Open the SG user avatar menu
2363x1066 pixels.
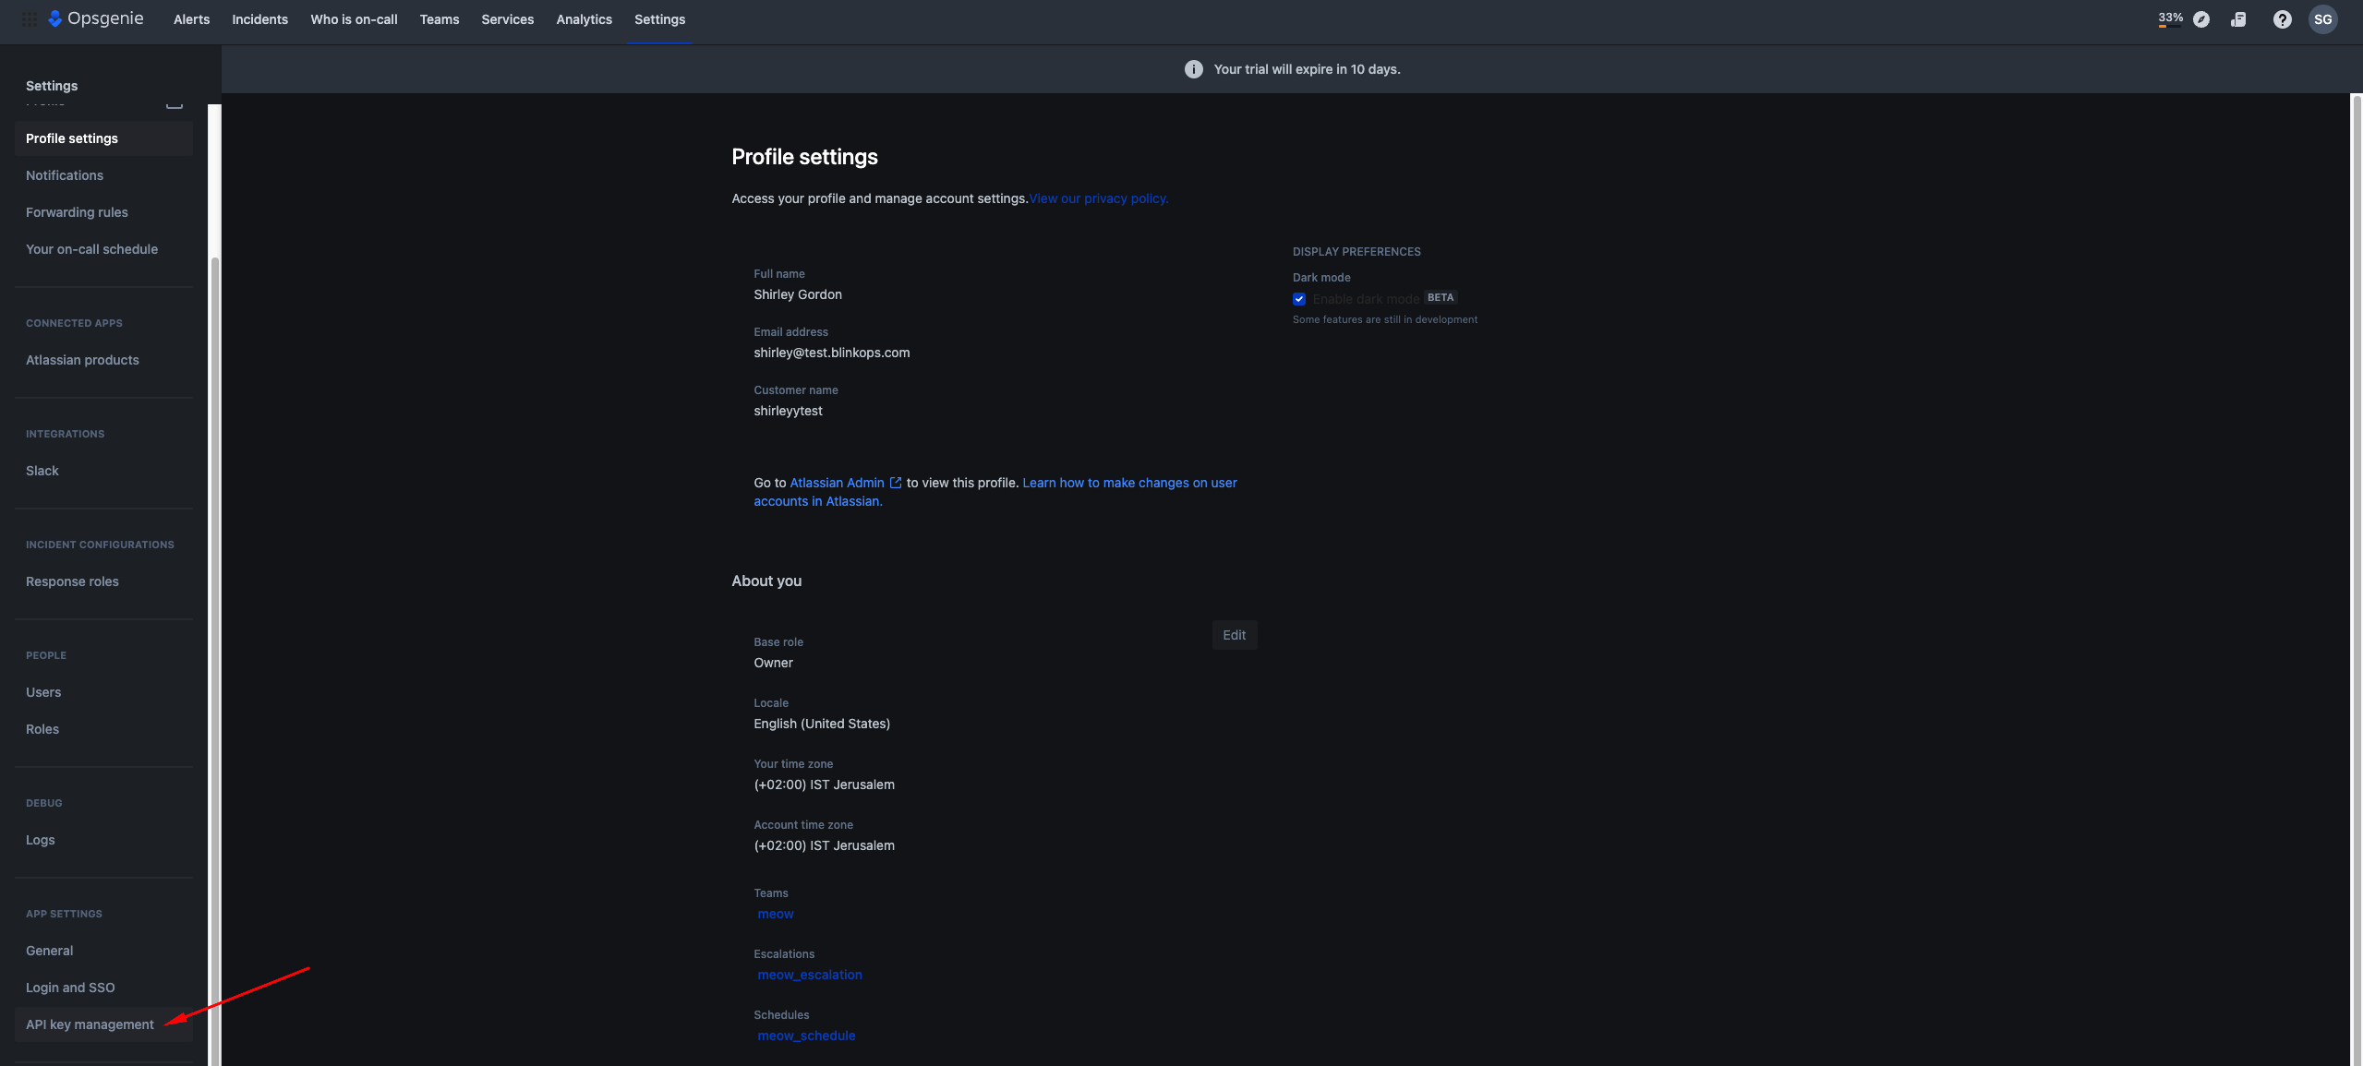click(2322, 19)
